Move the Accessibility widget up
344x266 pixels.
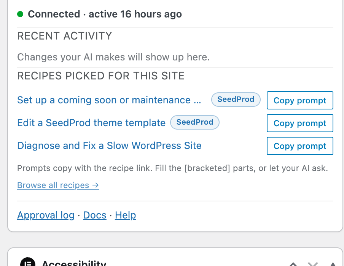[x=293, y=264]
